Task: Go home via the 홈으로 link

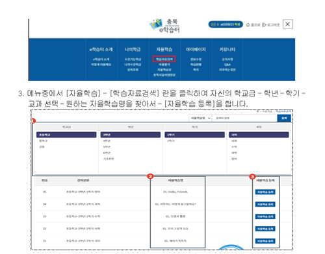Action: pyautogui.click(x=253, y=25)
